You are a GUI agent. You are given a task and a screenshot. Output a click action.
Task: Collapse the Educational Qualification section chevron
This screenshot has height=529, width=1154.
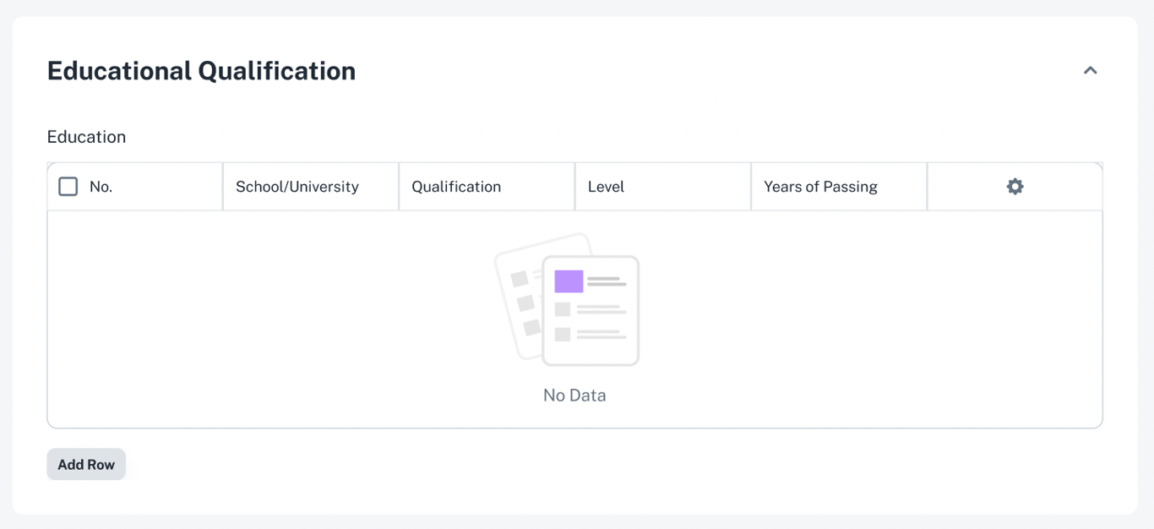coord(1090,71)
